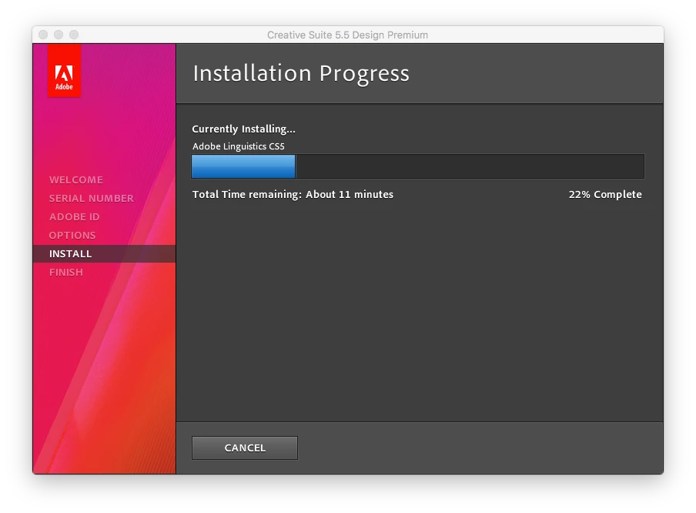The image size is (696, 513).
Task: Click the window zoom button
Action: tap(74, 35)
